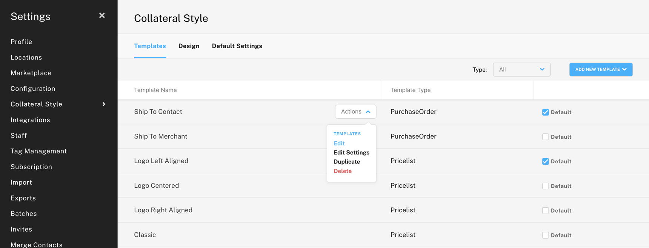Image resolution: width=649 pixels, height=248 pixels.
Task: Expand the Collateral Style sidebar chevron
Action: (104, 104)
